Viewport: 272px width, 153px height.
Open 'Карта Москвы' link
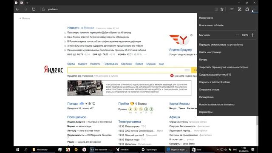pos(179,104)
